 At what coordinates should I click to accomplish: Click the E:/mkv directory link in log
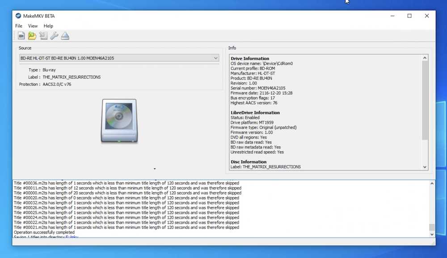click(72, 237)
